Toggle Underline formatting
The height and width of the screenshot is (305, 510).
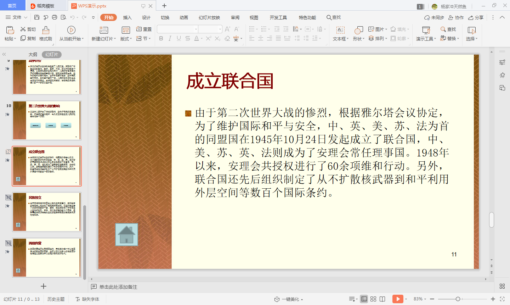(179, 38)
